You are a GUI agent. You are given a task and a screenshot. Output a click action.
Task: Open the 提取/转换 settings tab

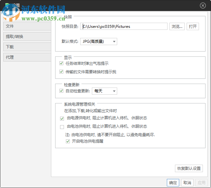click(x=27, y=36)
